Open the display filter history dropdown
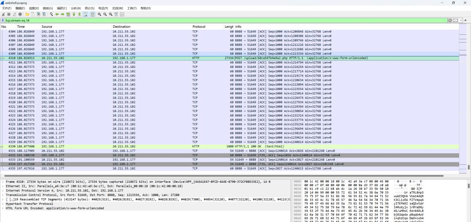This screenshot has height=222, width=471. (461, 20)
